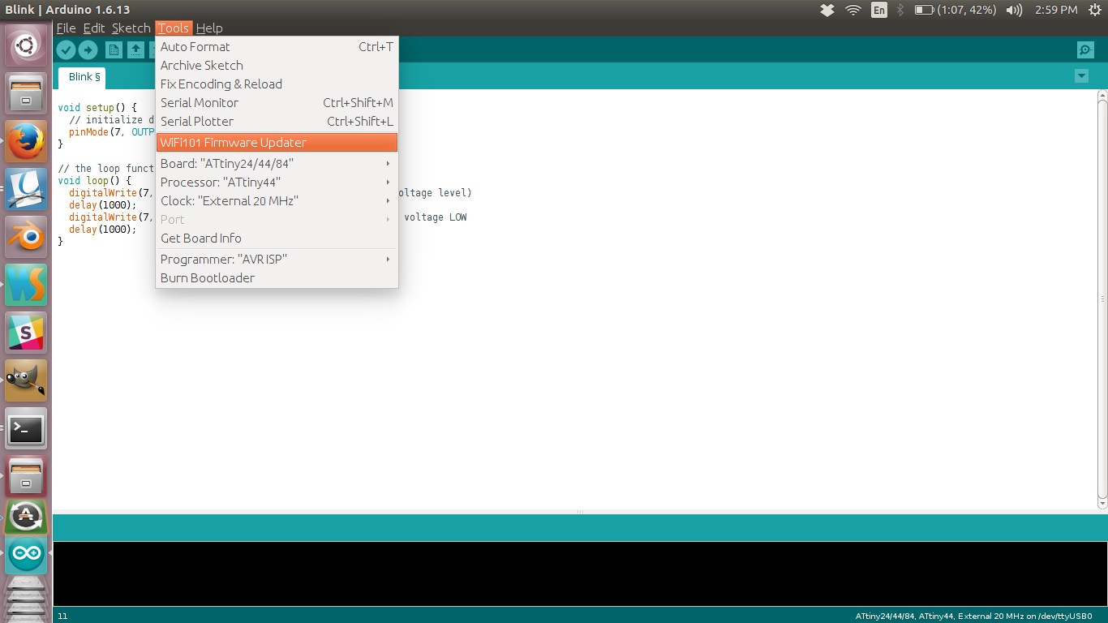Open the Sketch menu
Screen dimensions: 1108x623
[131, 28]
